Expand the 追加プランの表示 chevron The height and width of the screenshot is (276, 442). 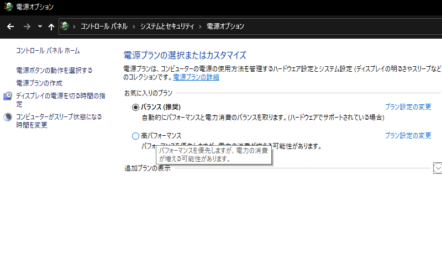coord(438,168)
